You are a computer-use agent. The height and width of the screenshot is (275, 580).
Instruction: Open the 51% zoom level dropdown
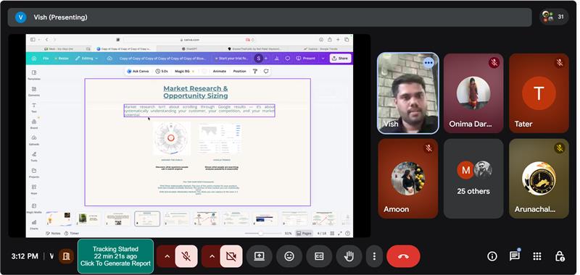pyautogui.click(x=288, y=233)
